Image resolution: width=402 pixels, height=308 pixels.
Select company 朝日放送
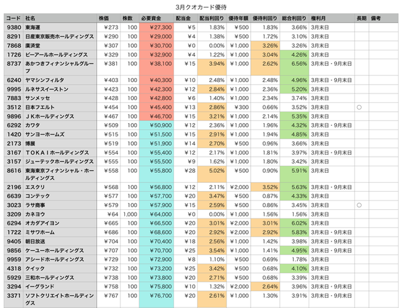point(35,241)
